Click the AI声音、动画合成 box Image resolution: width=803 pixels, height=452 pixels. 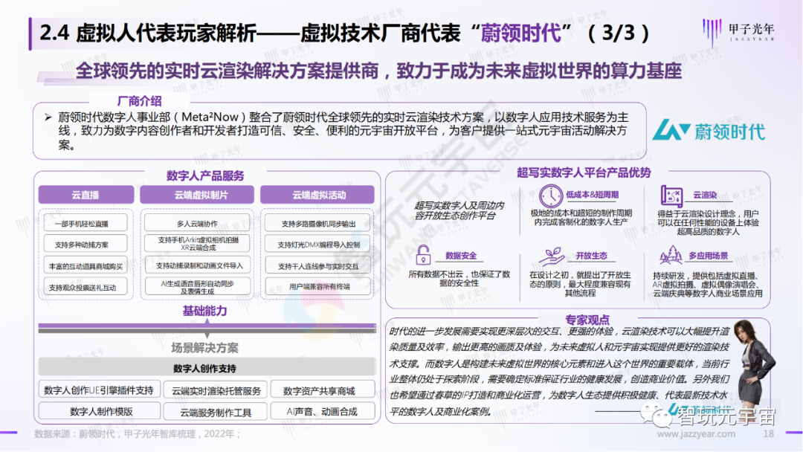(x=323, y=411)
